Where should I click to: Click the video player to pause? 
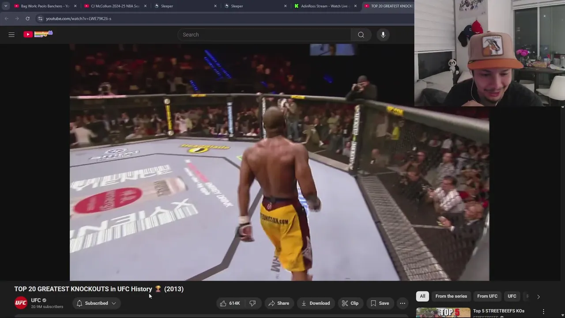[279, 162]
